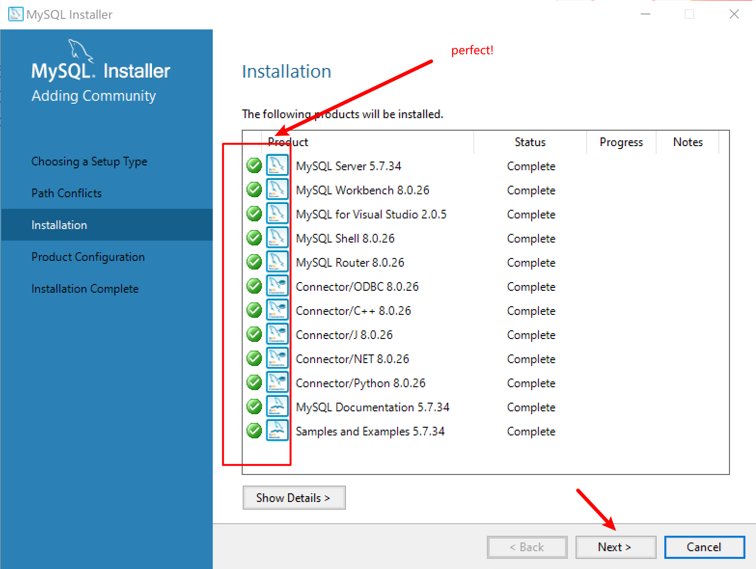
Task: Click green checkmark beside Connector/Python 8.0.26
Action: 254,382
